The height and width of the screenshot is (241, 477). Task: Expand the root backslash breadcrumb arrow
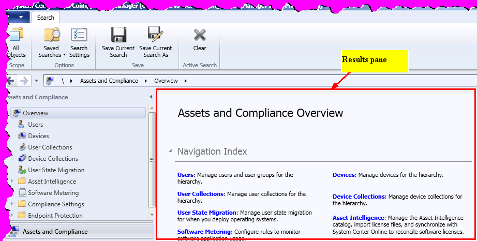pos(71,81)
